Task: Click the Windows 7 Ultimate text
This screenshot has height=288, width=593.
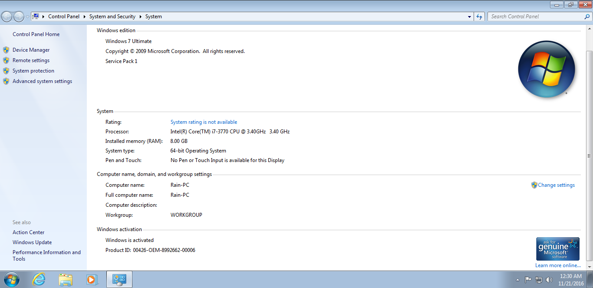Action: 128,41
